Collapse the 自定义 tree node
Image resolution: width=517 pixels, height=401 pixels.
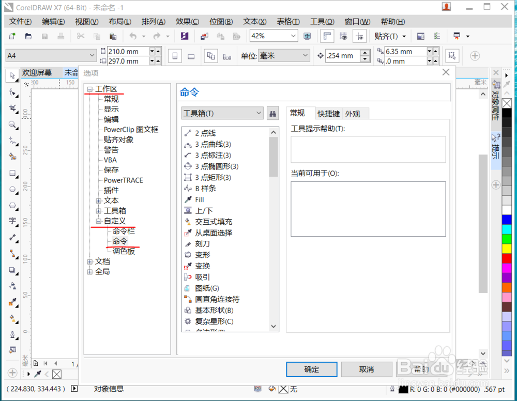pyautogui.click(x=99, y=221)
